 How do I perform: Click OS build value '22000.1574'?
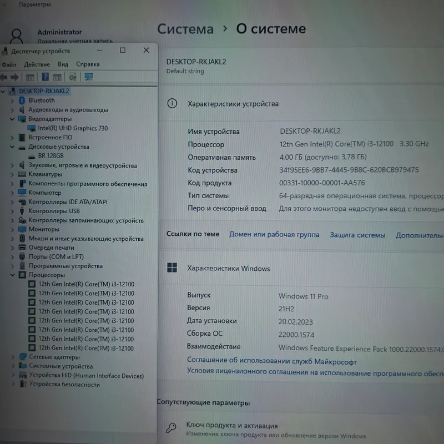pyautogui.click(x=296, y=335)
